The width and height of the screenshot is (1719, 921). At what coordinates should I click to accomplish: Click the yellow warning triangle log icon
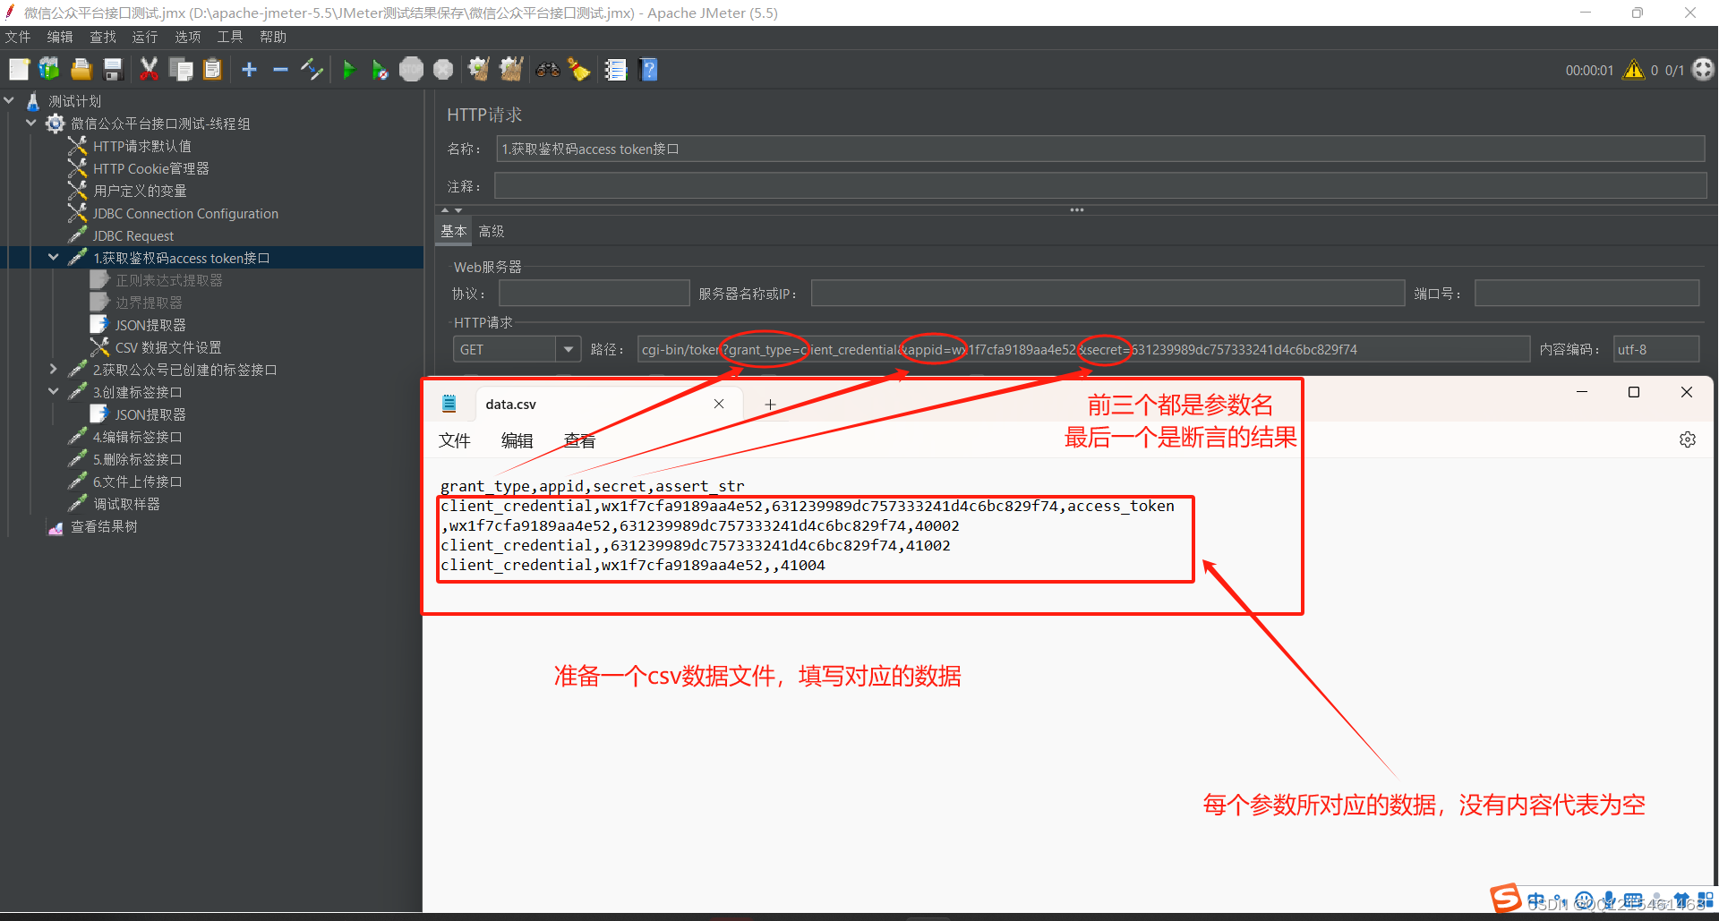click(x=1634, y=70)
